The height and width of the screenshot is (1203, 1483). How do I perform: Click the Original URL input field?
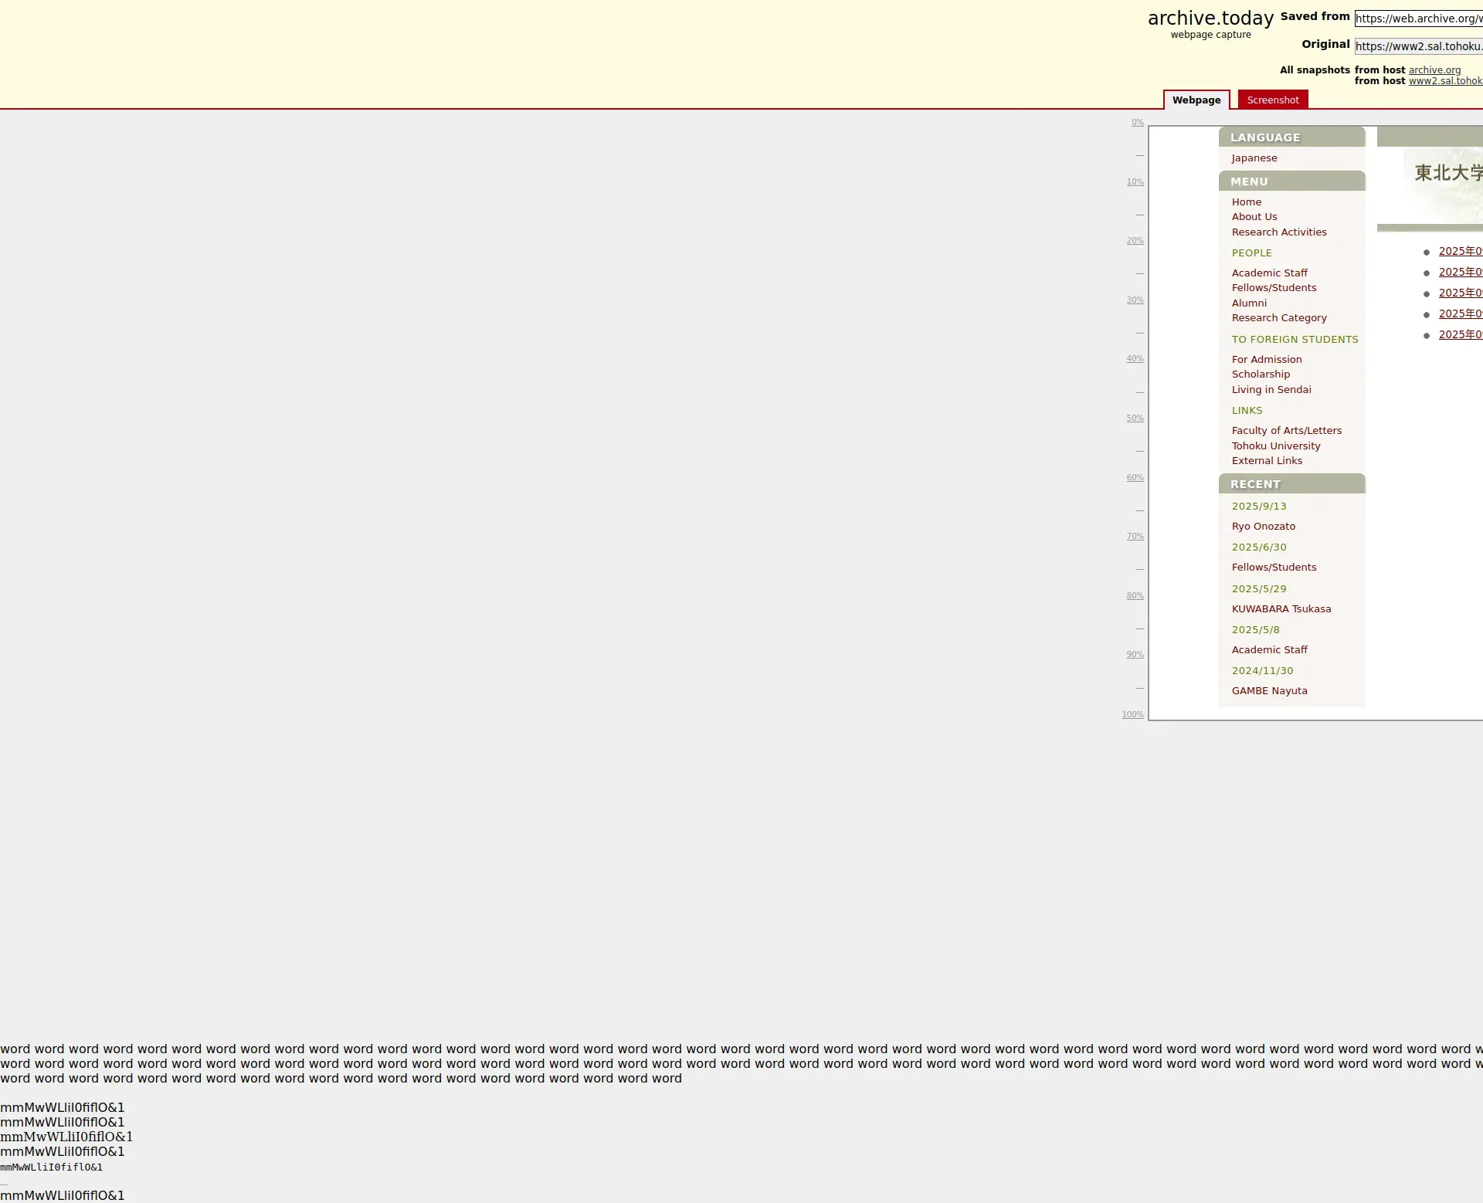tap(1418, 46)
